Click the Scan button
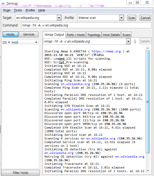 [132, 18]
